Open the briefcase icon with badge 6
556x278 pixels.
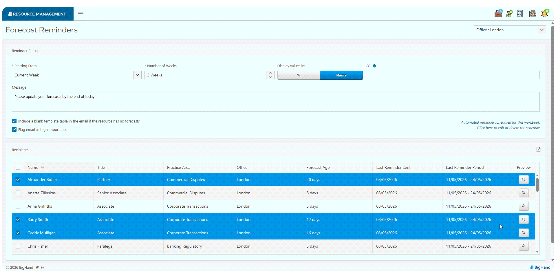click(498, 13)
